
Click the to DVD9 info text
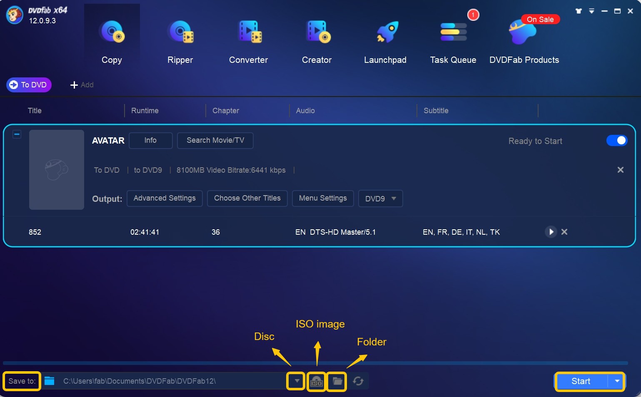click(148, 170)
